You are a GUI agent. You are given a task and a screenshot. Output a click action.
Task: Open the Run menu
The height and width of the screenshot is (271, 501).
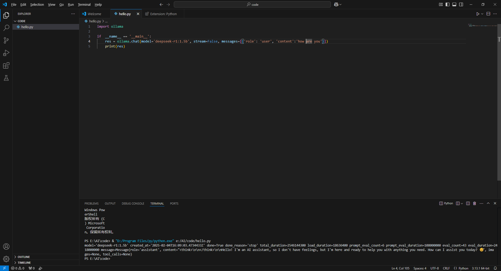click(71, 4)
